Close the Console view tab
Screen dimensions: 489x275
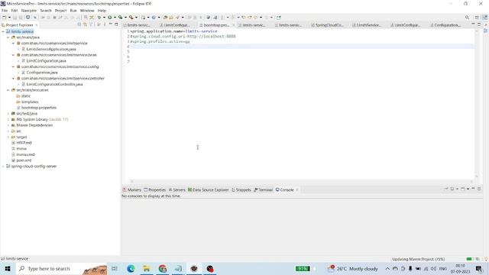point(297,189)
